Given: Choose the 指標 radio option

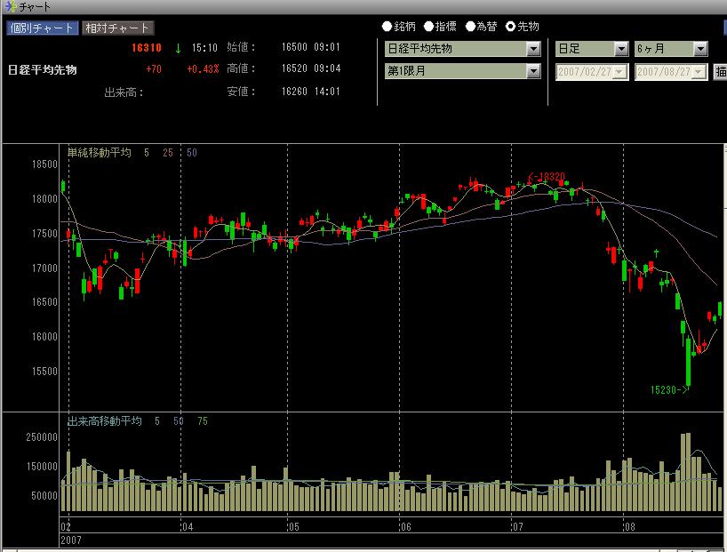Looking at the screenshot, I should (x=429, y=27).
